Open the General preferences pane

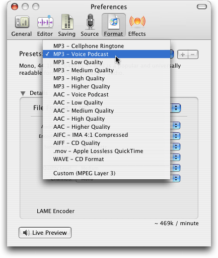coord(22,26)
